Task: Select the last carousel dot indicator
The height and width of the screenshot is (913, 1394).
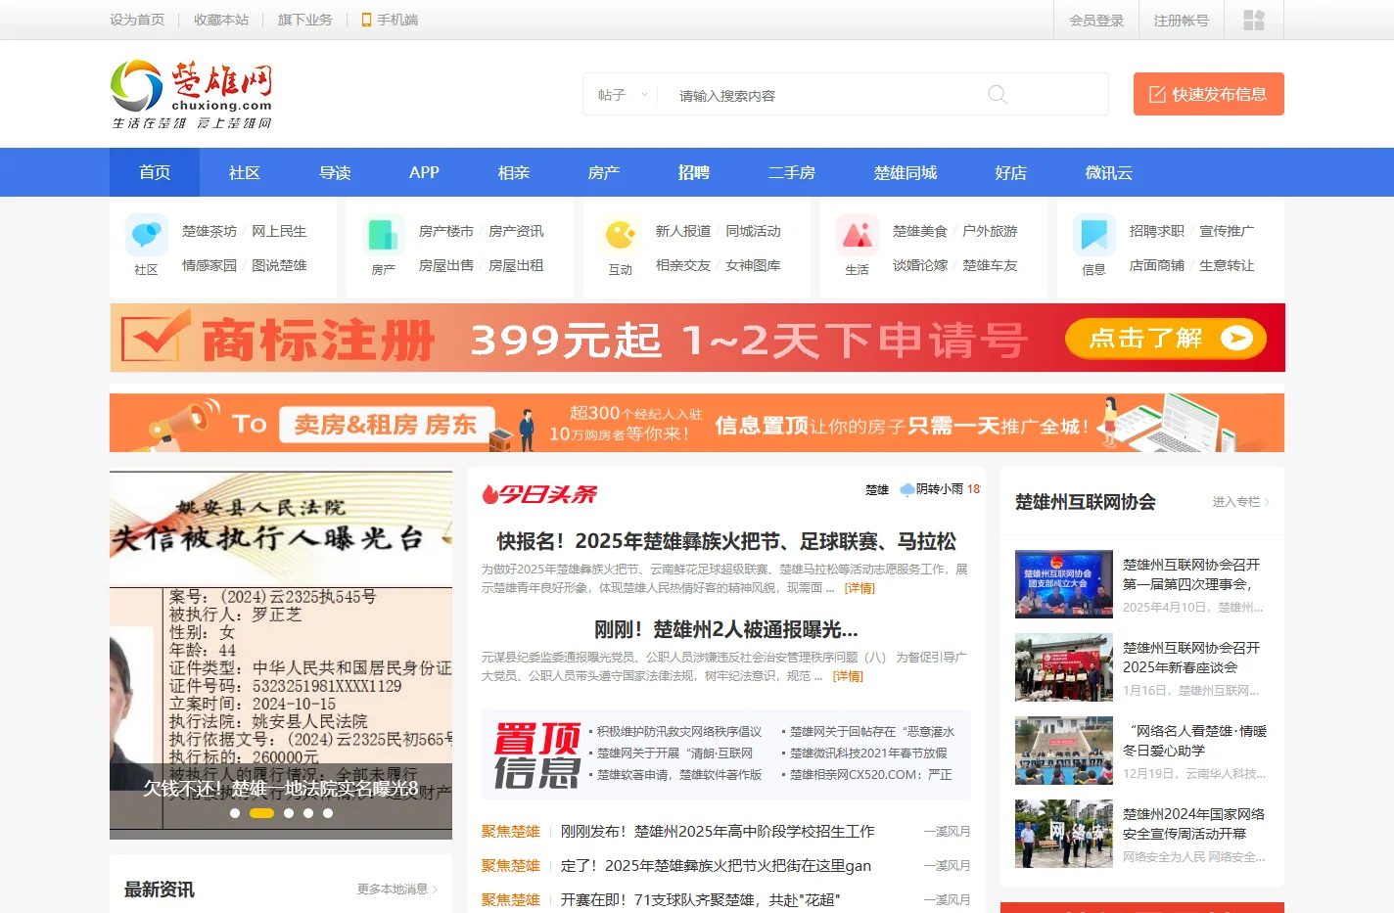Action: coord(328,813)
